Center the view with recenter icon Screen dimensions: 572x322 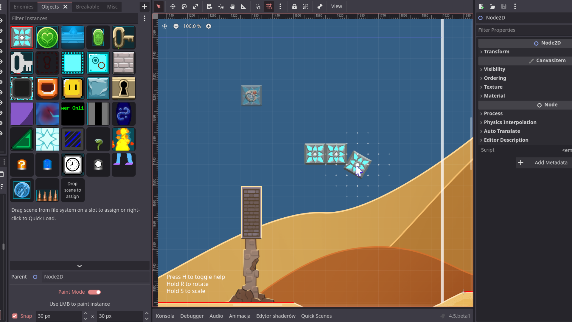click(165, 26)
